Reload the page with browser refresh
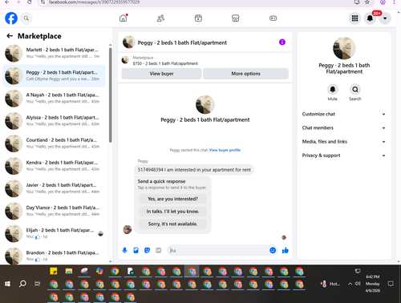Image resolution: width=401 pixels, height=303 pixels. [x=30, y=2]
